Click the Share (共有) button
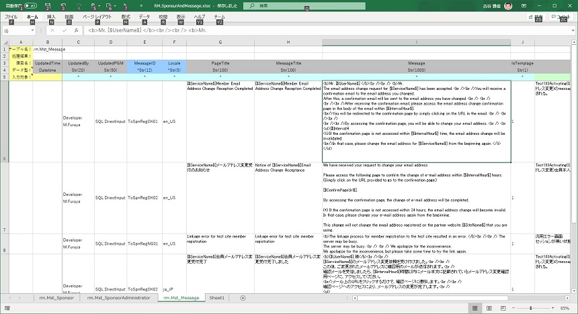Screen dimensions: 578x314 536,17
